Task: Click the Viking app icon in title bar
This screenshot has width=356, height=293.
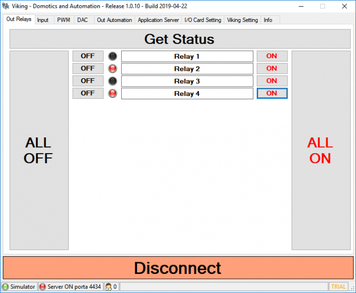Action: pos(6,6)
